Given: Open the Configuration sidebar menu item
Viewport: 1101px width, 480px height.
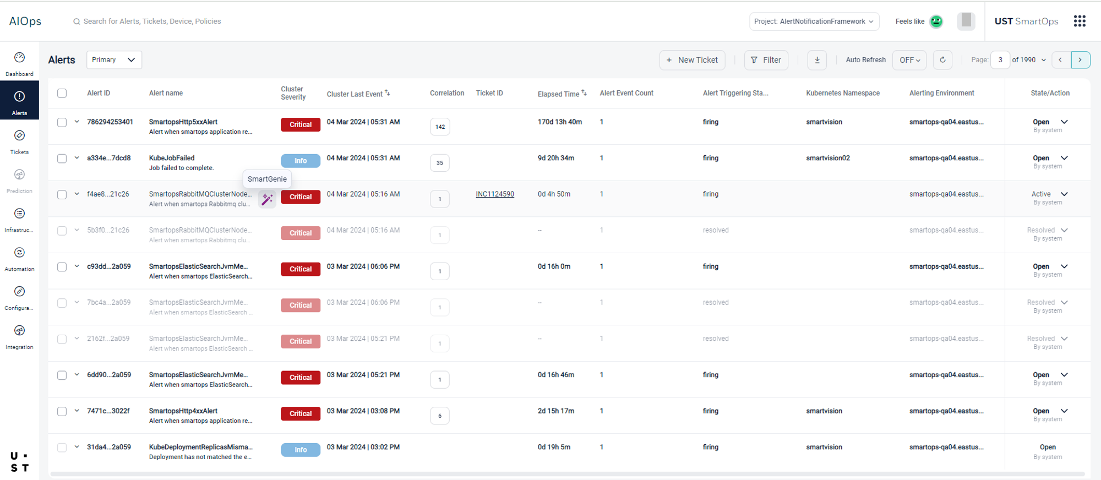Looking at the screenshot, I should point(19,292).
